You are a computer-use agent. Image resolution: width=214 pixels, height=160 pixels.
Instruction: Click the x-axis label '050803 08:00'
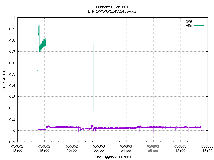coord(153,148)
